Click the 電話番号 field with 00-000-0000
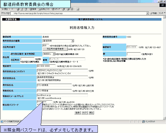Image resolution: width=166 pixels, height=133 pixels. point(46,66)
